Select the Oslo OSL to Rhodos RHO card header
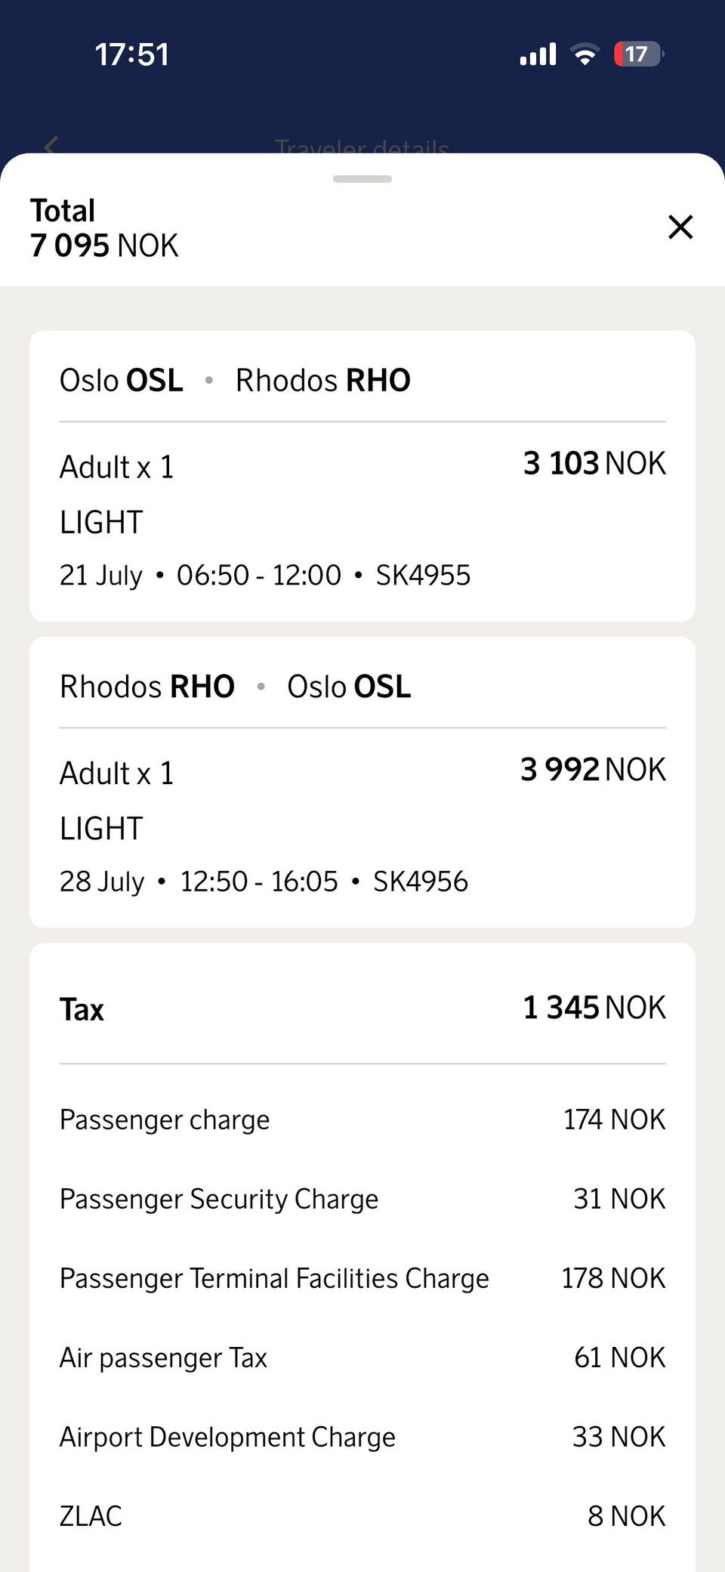The image size is (725, 1572). [235, 380]
